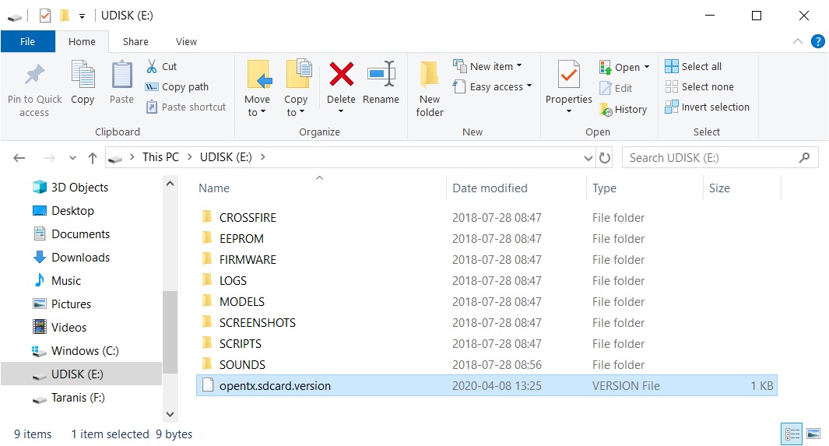Screen dimensions: 829x446
Task: Open the File tab
Action: (x=27, y=41)
